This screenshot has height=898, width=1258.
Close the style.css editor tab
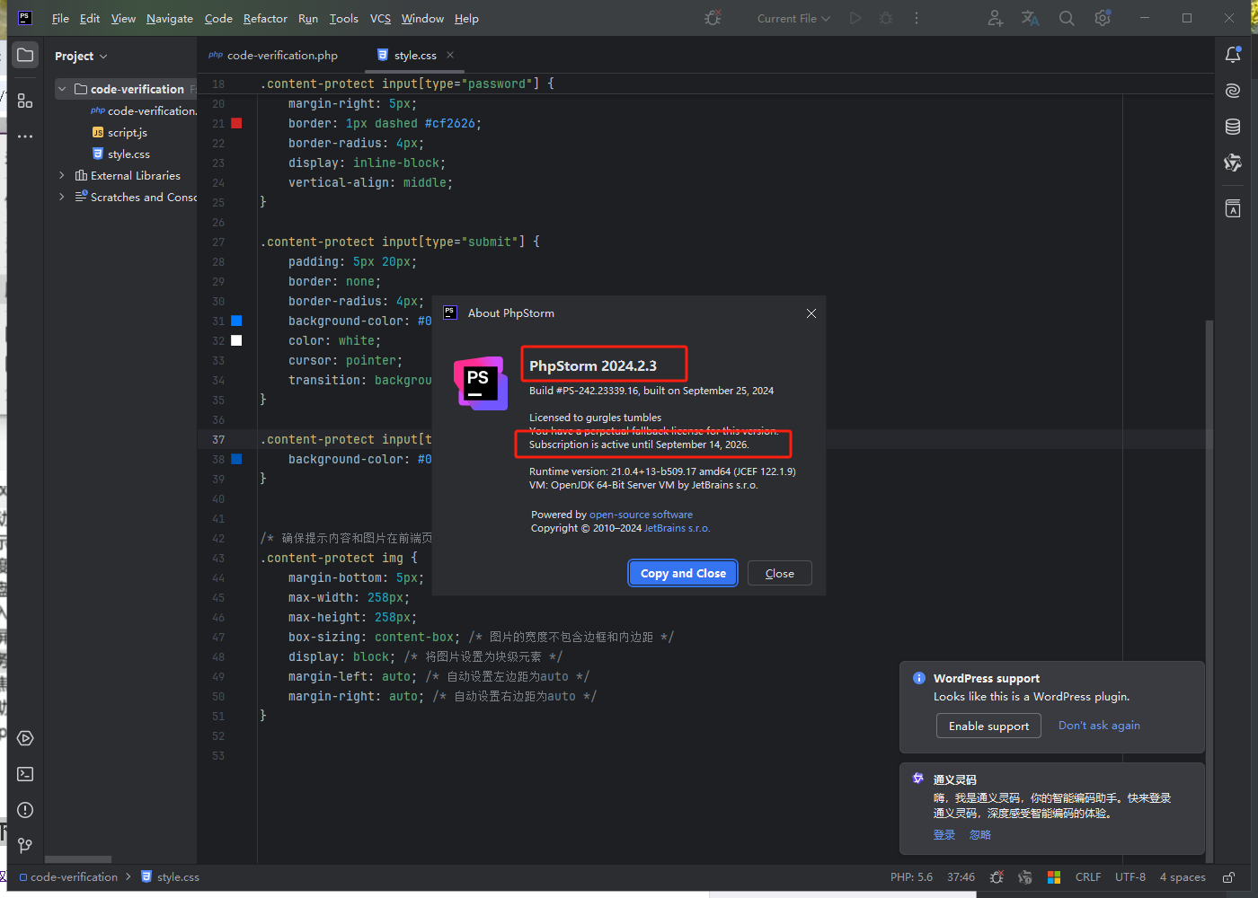[x=450, y=55]
